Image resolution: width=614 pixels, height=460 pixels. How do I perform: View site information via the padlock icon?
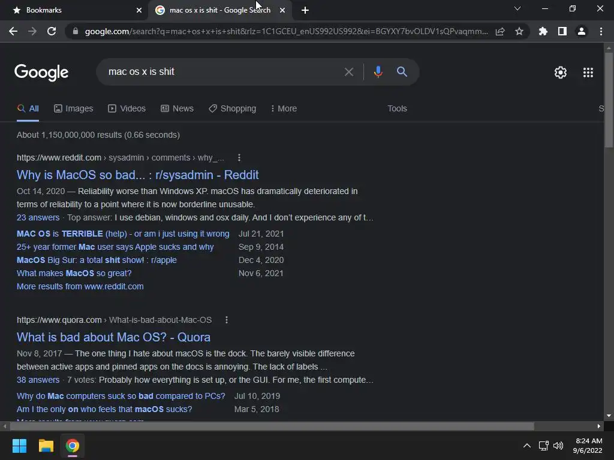coord(76,31)
